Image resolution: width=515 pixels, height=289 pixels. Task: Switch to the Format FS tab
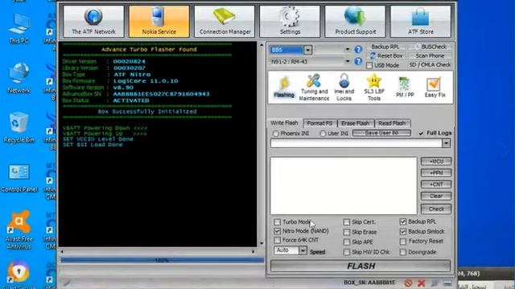(x=319, y=123)
